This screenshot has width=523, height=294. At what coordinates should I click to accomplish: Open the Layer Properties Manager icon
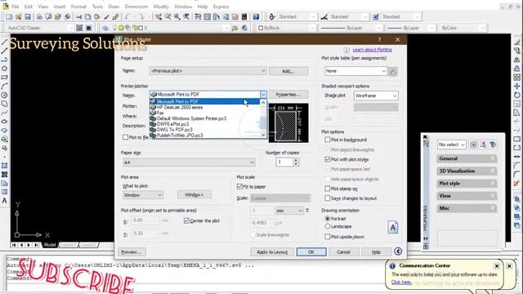(105, 28)
